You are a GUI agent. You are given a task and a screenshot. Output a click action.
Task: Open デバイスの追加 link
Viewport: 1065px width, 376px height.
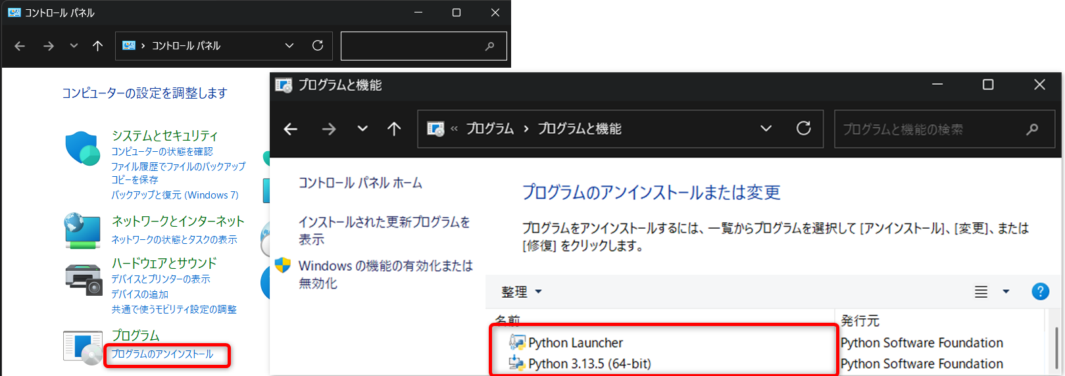point(139,294)
